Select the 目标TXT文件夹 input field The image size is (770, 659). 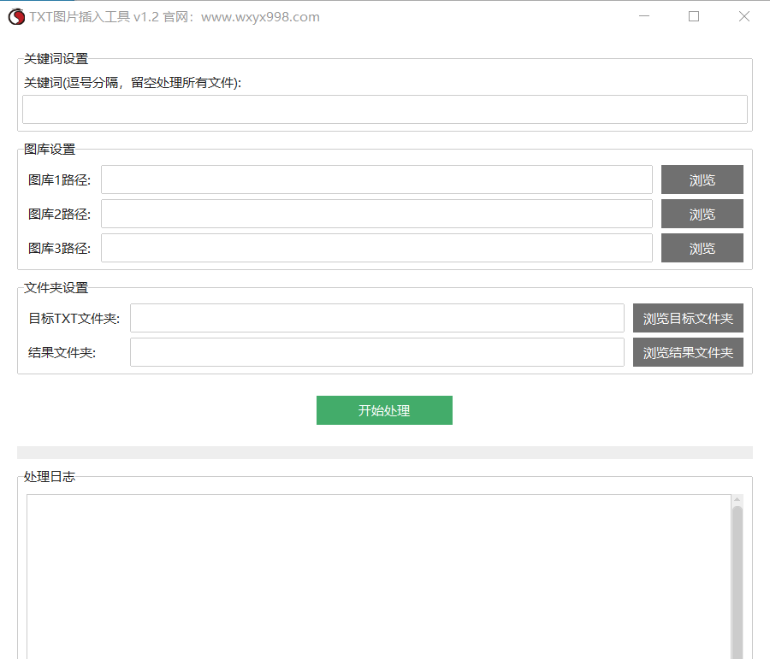coord(376,318)
